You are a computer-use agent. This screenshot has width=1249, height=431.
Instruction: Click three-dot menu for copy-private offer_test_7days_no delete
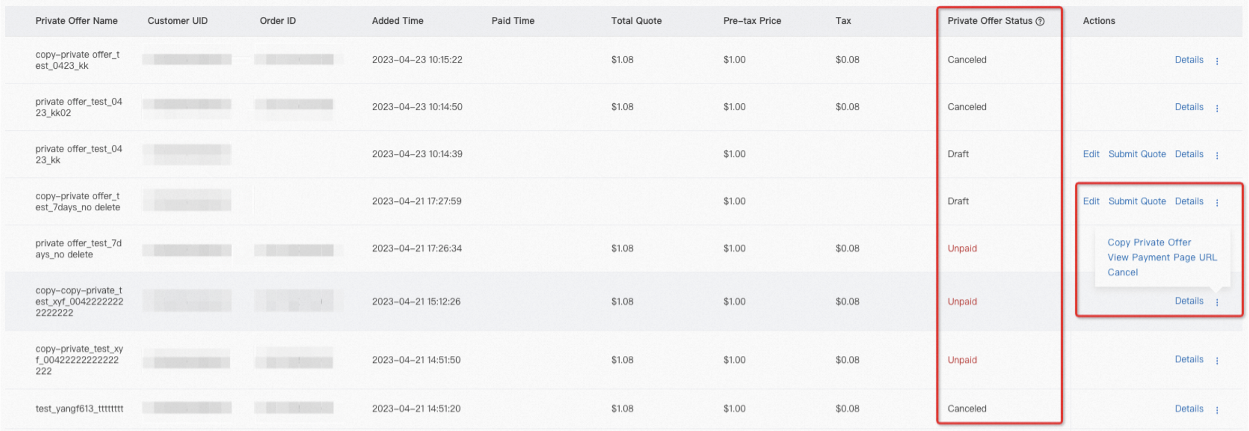1217,202
